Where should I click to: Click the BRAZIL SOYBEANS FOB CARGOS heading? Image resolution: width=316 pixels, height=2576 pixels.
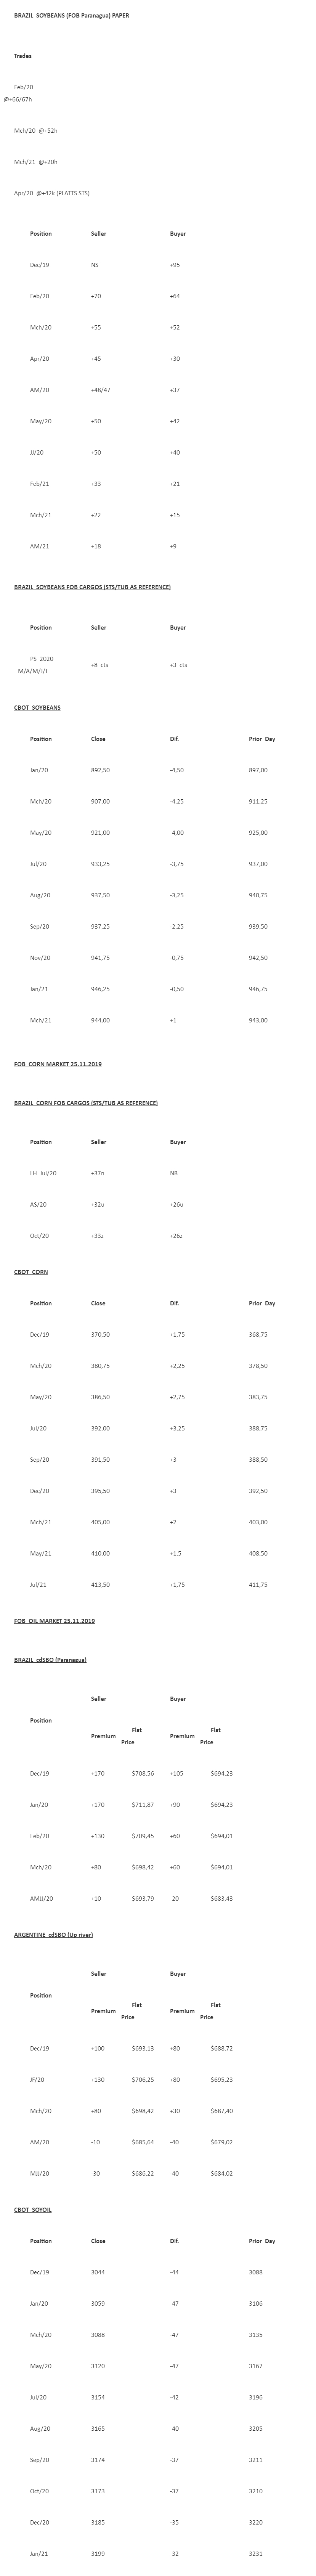coord(92,587)
